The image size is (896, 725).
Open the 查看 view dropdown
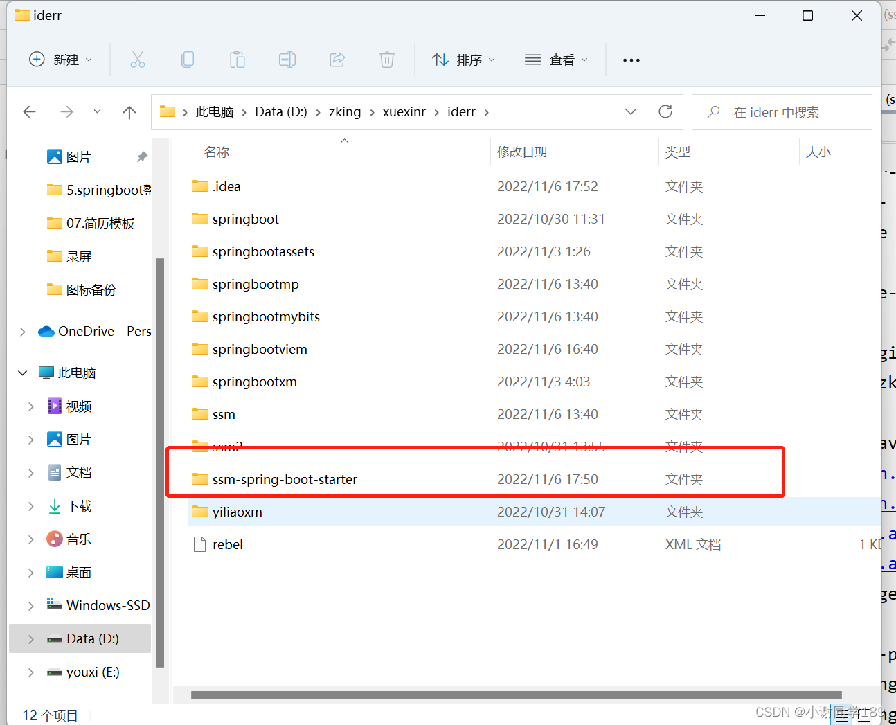[x=556, y=60]
